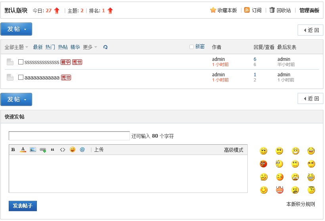The image size is (325, 221).
Task: Open the font color picker in editor
Action: click(x=23, y=149)
